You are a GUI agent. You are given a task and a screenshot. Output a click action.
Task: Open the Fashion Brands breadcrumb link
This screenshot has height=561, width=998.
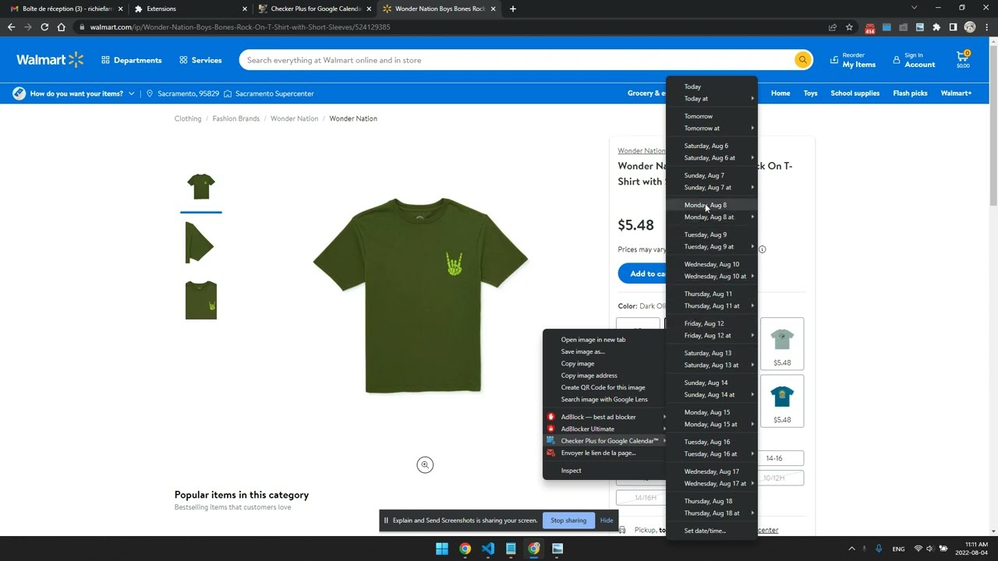[x=235, y=118]
